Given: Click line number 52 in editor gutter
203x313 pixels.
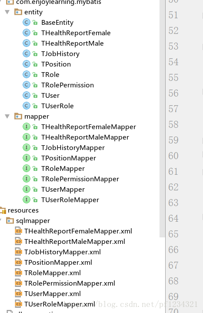Looking at the screenshot, I should [x=173, y=30].
